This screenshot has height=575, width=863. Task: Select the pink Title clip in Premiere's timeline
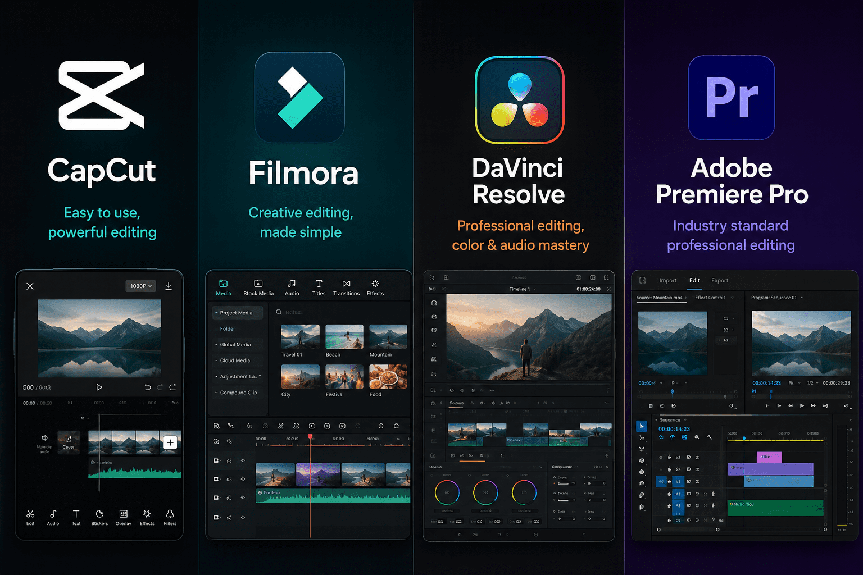[769, 457]
